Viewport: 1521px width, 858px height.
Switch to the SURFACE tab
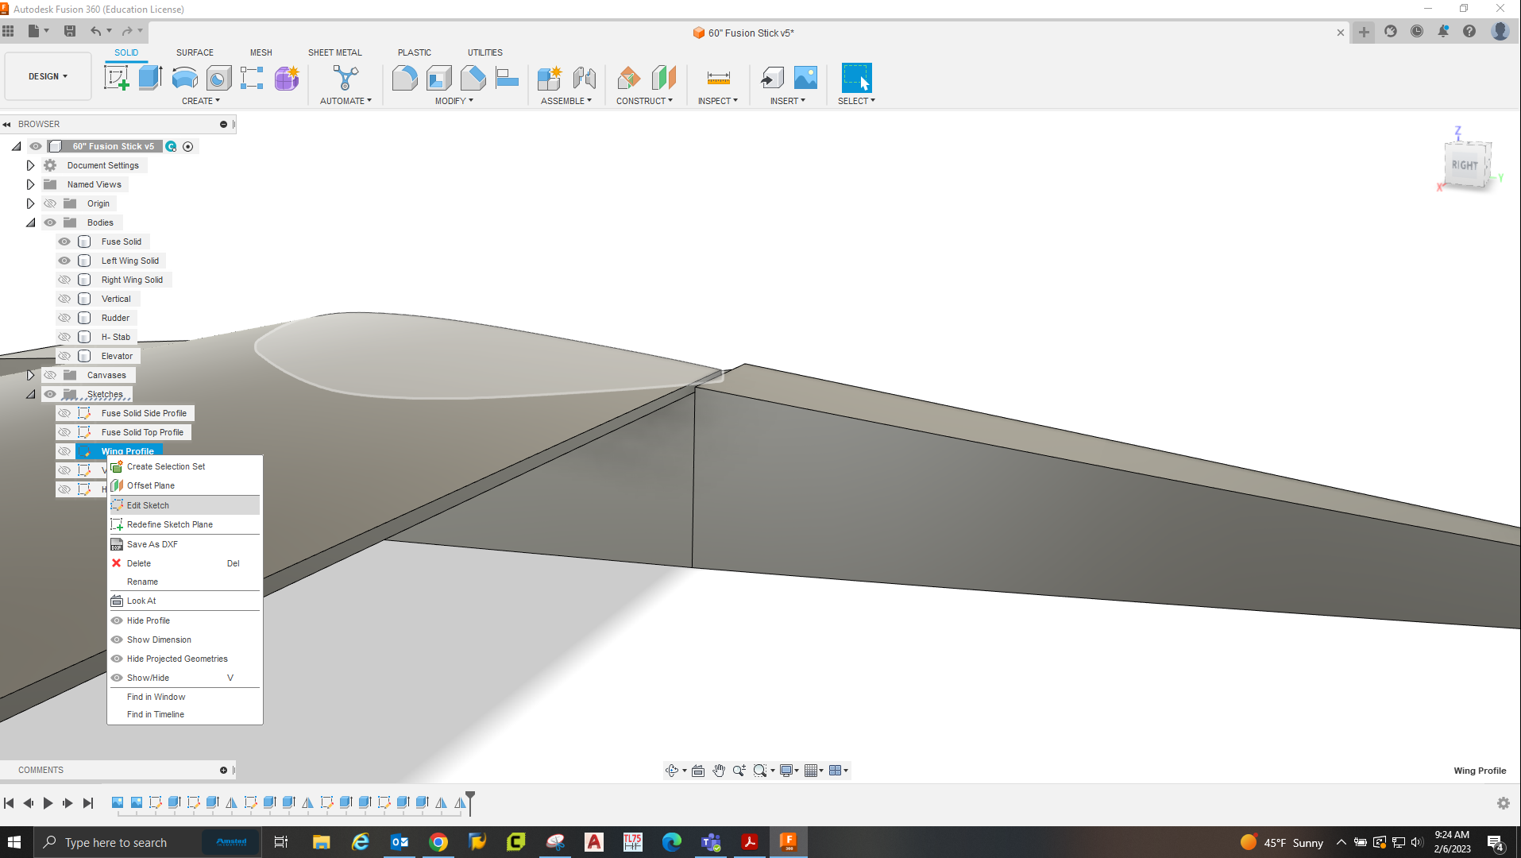[x=195, y=52]
